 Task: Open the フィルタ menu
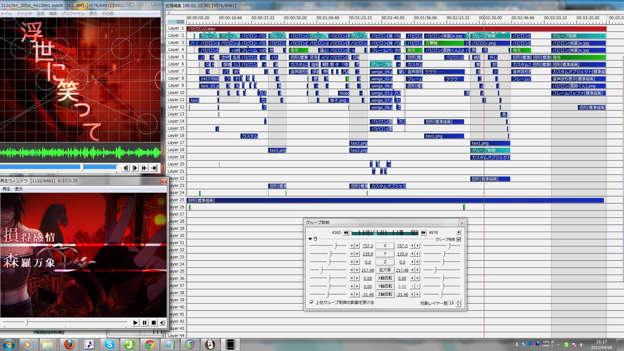point(24,14)
